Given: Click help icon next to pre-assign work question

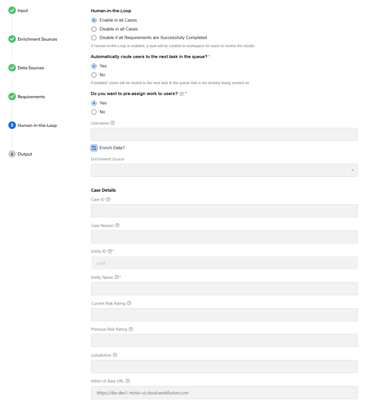Looking at the screenshot, I should 181,94.
